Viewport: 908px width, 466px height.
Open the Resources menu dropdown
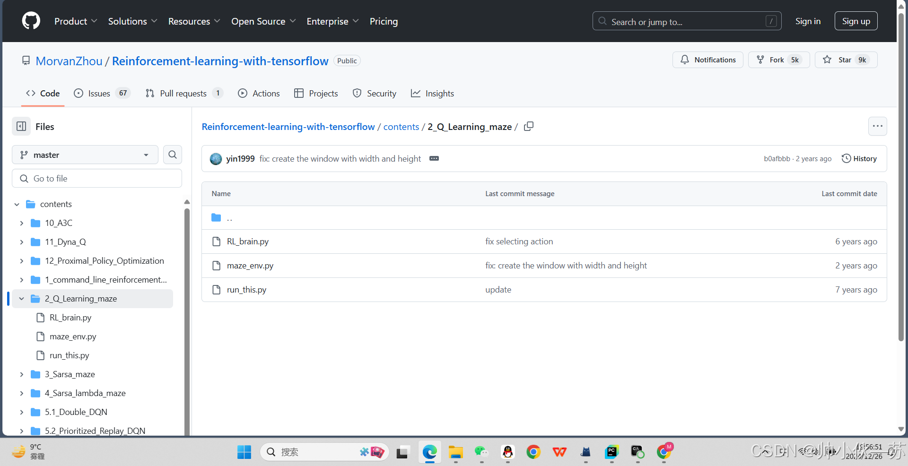click(194, 21)
